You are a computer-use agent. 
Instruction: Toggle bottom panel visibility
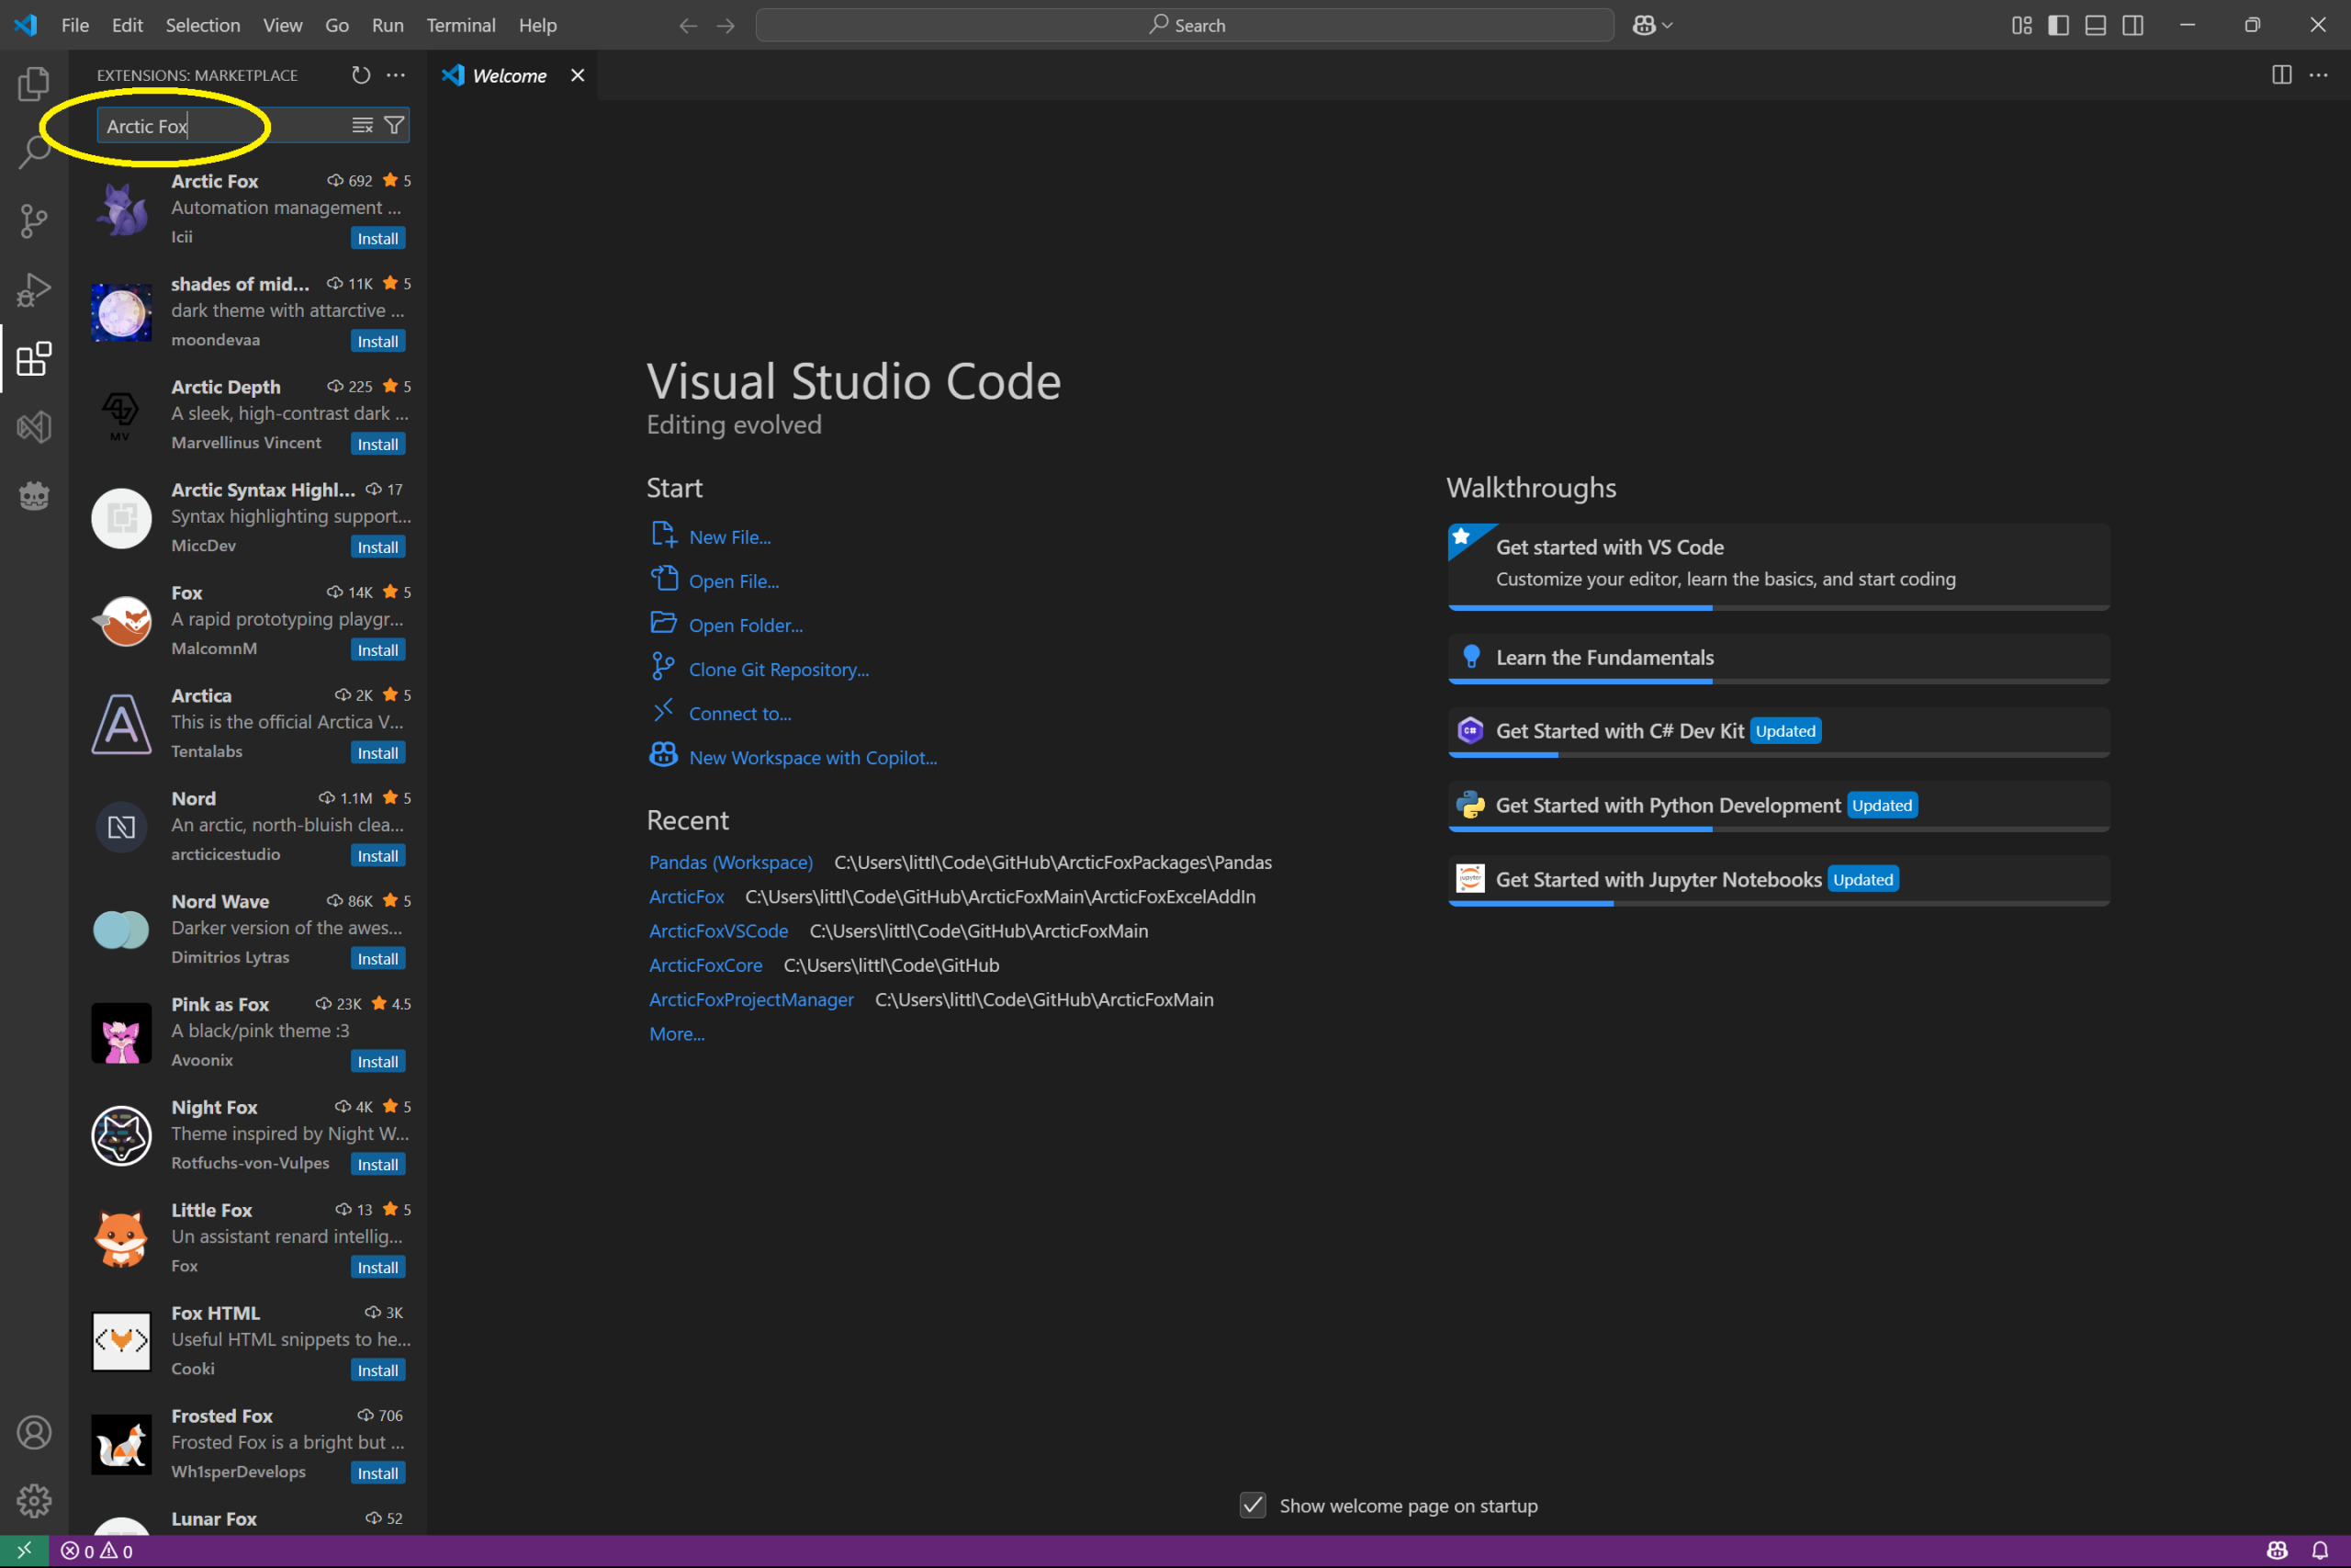click(2095, 25)
